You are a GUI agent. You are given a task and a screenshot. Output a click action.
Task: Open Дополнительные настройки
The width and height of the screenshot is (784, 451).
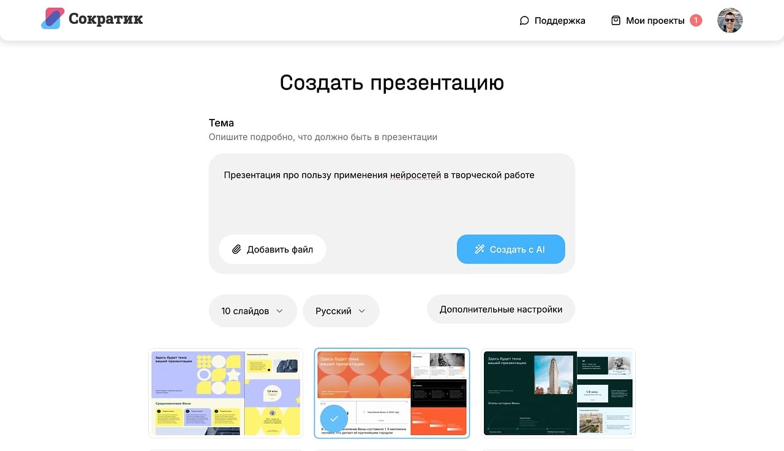[500, 309]
